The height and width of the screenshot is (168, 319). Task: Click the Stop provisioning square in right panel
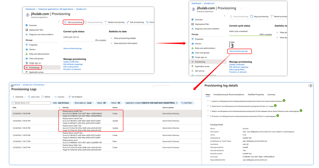[252, 16]
